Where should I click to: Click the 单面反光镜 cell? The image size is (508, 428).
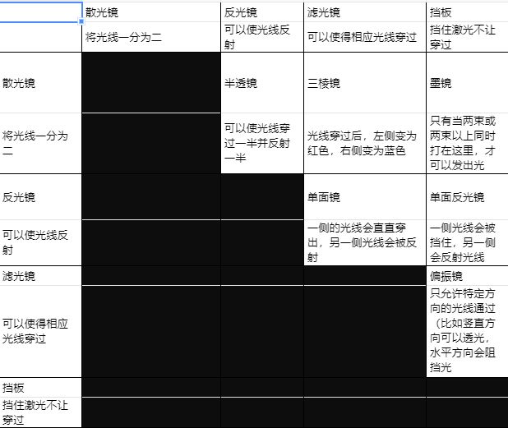click(x=467, y=197)
